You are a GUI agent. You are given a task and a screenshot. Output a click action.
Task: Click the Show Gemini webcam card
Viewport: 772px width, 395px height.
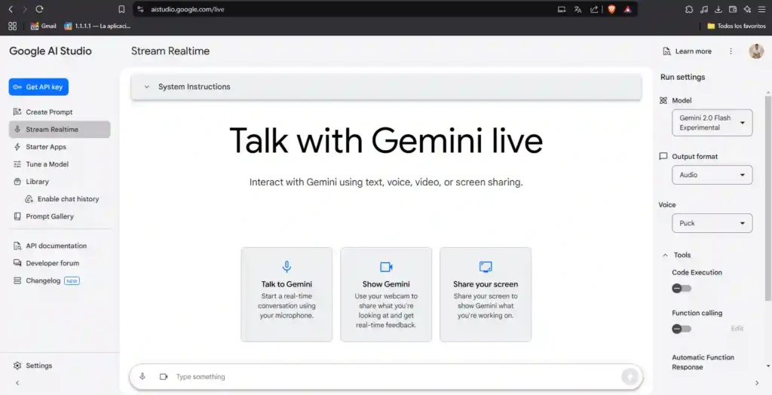(x=386, y=295)
